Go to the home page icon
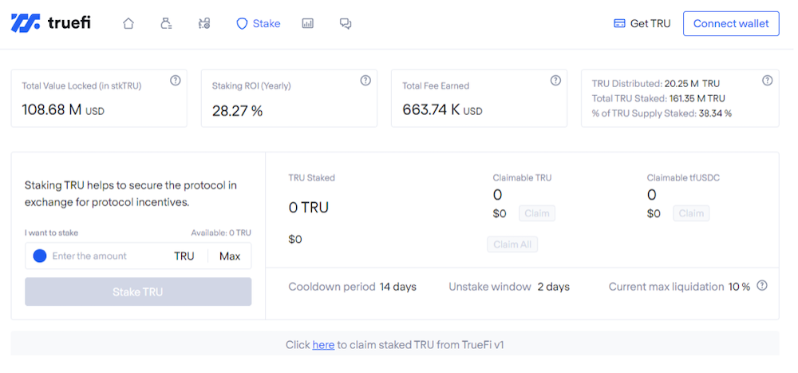 (128, 23)
